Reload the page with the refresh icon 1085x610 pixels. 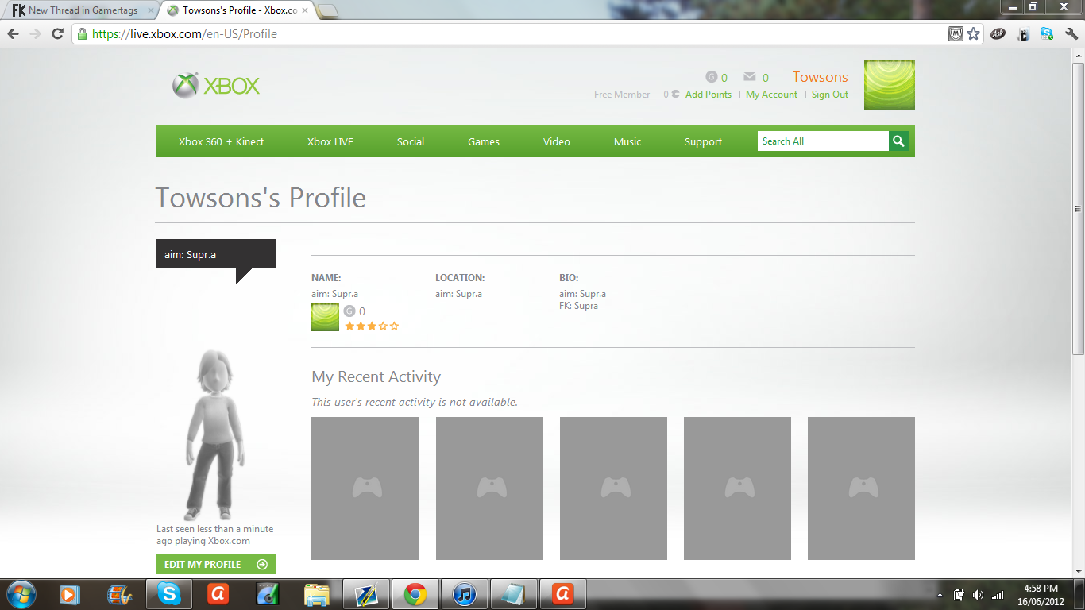click(57, 34)
